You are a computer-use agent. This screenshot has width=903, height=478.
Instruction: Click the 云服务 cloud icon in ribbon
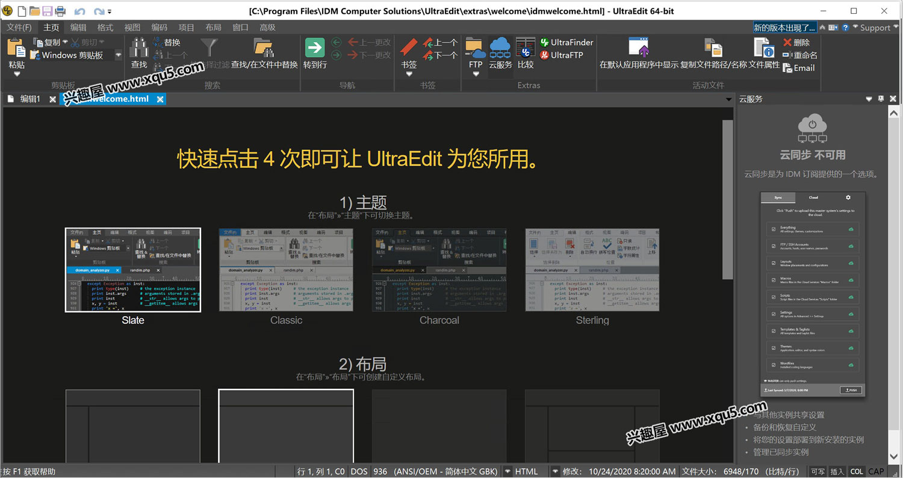click(500, 47)
